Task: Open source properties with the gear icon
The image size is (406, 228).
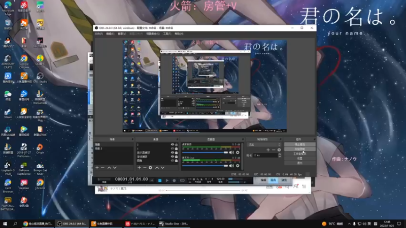Action: point(150,168)
